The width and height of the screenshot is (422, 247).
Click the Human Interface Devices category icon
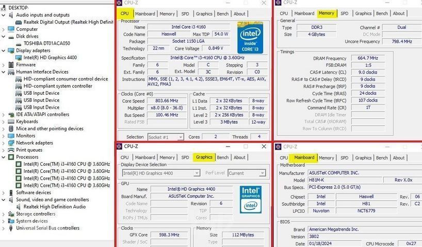pos(11,72)
